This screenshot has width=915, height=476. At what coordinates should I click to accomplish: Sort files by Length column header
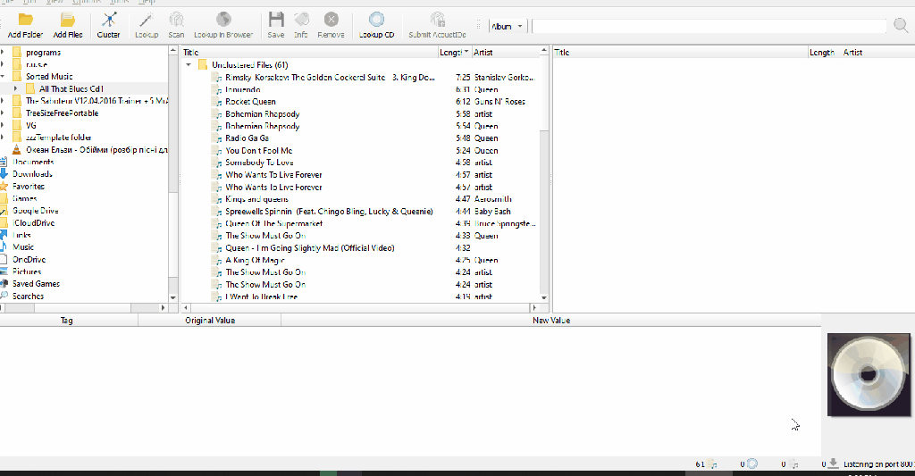pos(450,53)
